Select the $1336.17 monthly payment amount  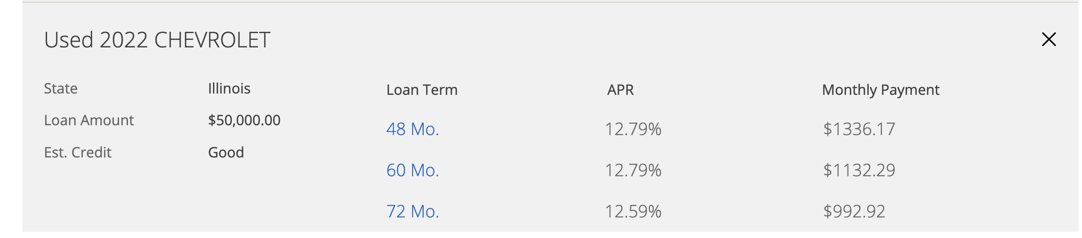[x=859, y=129]
